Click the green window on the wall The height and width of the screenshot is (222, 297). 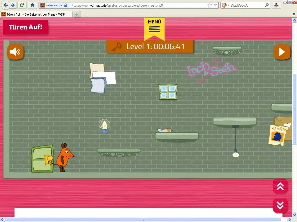(x=168, y=92)
